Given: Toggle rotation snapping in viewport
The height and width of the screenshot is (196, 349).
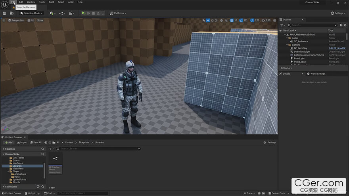Looking at the screenshot, I should click(x=241, y=20).
